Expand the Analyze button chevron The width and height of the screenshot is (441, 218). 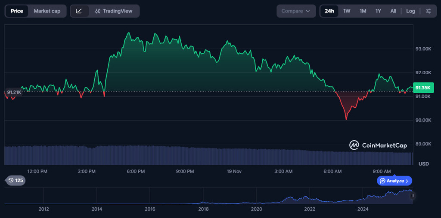pyautogui.click(x=407, y=181)
